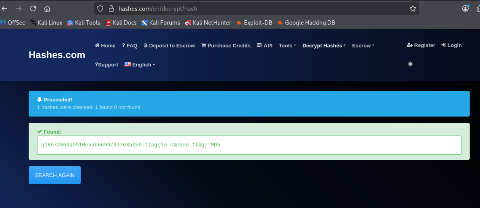Click the Register link

tap(421, 45)
